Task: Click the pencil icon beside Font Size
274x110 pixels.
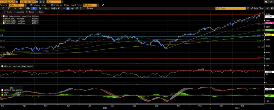Action: coord(102,5)
